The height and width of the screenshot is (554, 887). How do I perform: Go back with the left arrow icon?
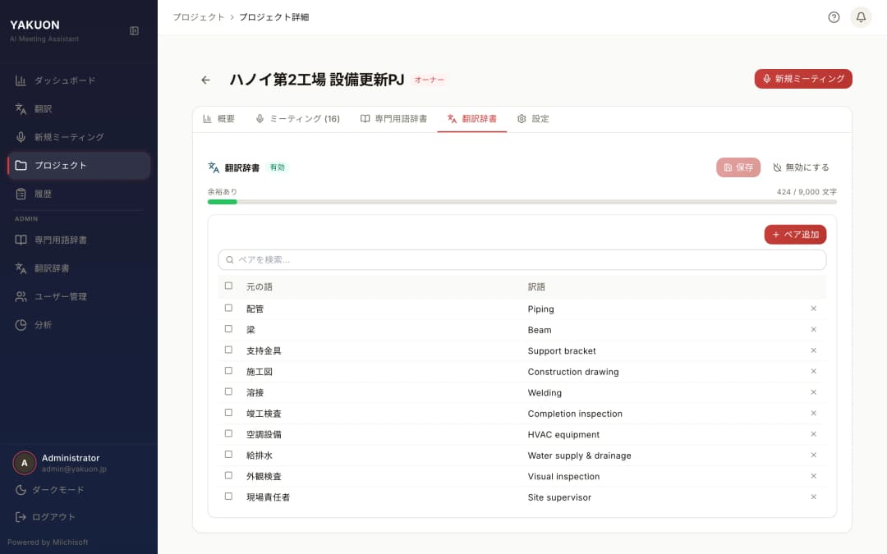click(x=205, y=80)
